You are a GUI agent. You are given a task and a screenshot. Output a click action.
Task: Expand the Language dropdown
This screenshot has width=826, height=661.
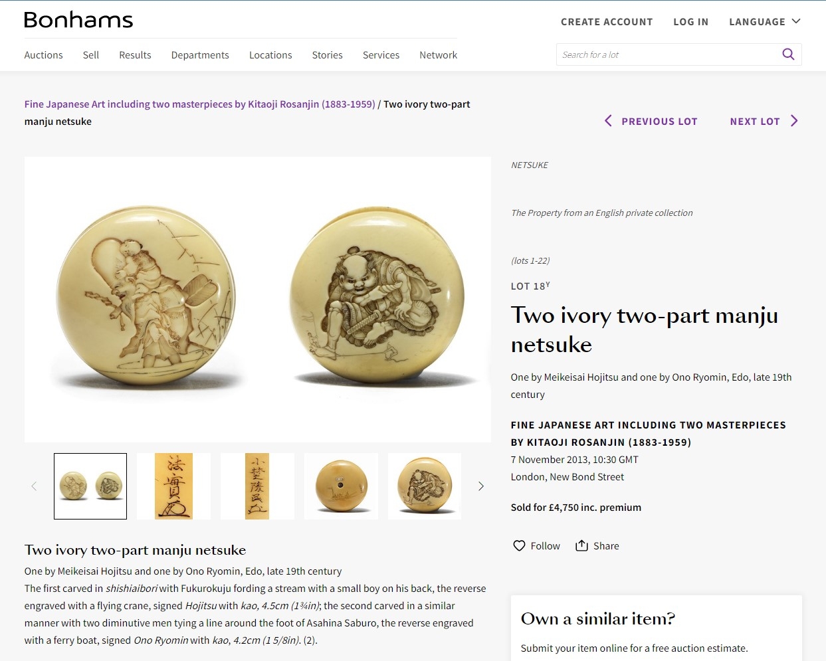click(765, 22)
